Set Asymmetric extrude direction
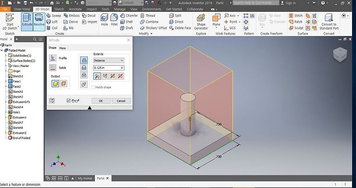This screenshot has width=356, height=188. click(x=120, y=76)
